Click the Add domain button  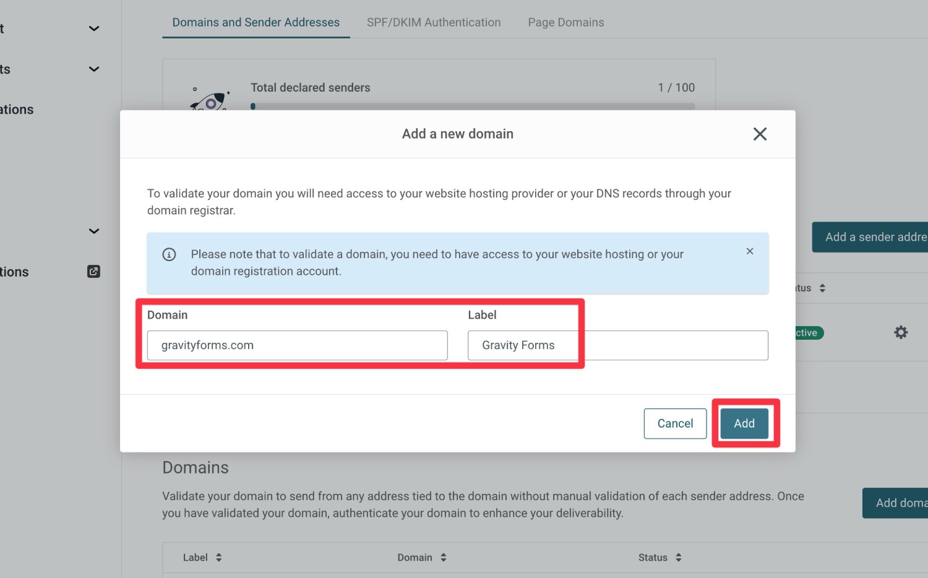pos(895,503)
